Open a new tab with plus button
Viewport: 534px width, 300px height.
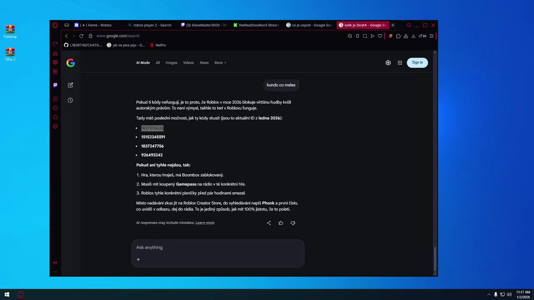click(393, 25)
